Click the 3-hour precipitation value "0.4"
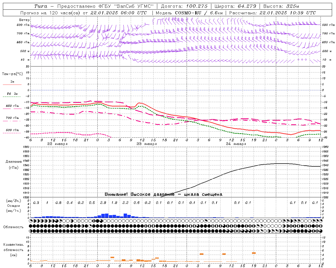The image size is (336, 268). pos(70,203)
